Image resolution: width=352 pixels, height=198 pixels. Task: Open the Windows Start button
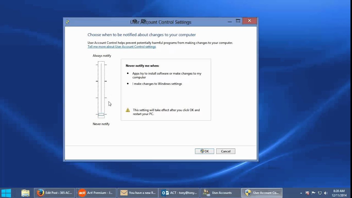[6, 193]
